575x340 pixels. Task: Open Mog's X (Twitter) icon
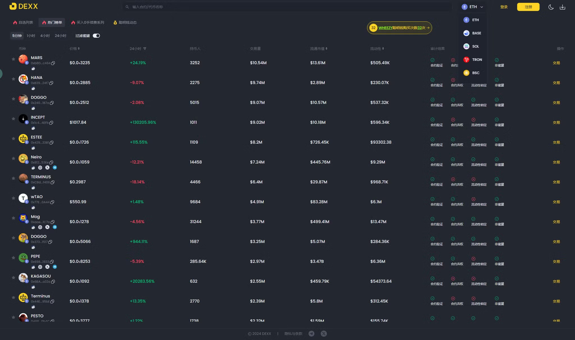pos(47,227)
